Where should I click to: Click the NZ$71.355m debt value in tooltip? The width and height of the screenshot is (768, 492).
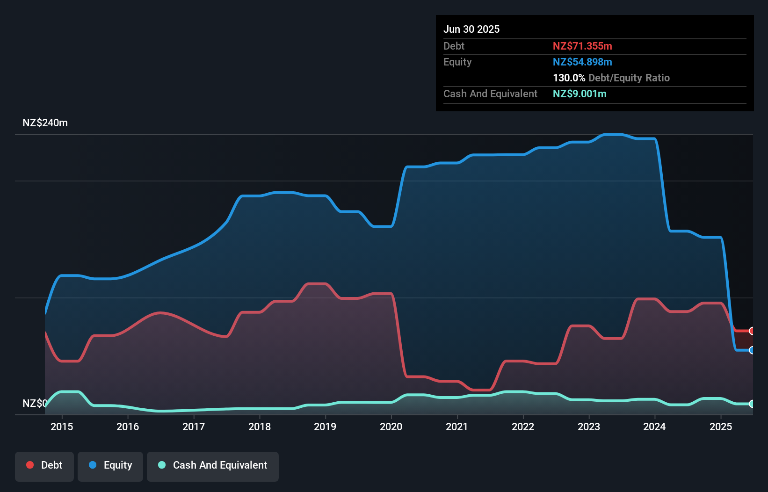pyautogui.click(x=582, y=46)
